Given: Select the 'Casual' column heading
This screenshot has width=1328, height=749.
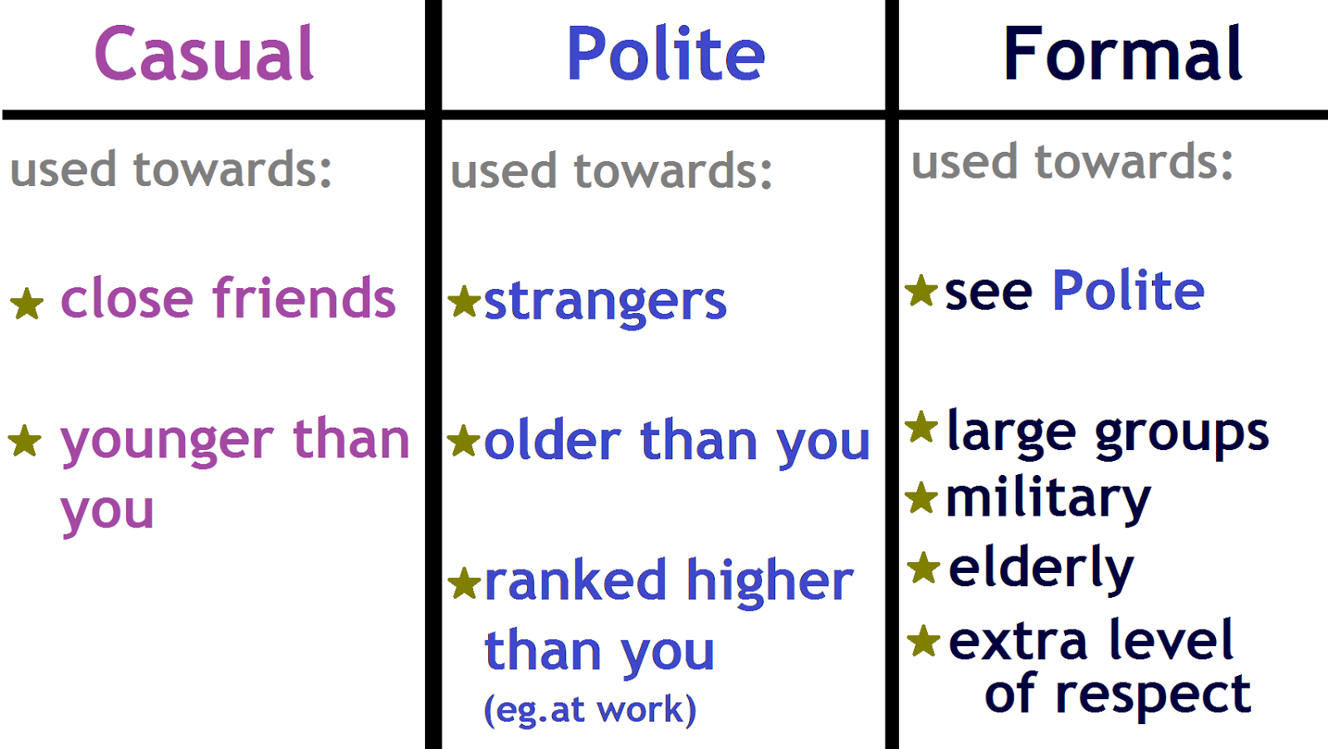Looking at the screenshot, I should tap(204, 55).
